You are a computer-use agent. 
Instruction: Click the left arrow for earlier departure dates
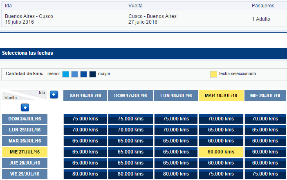[54, 95]
